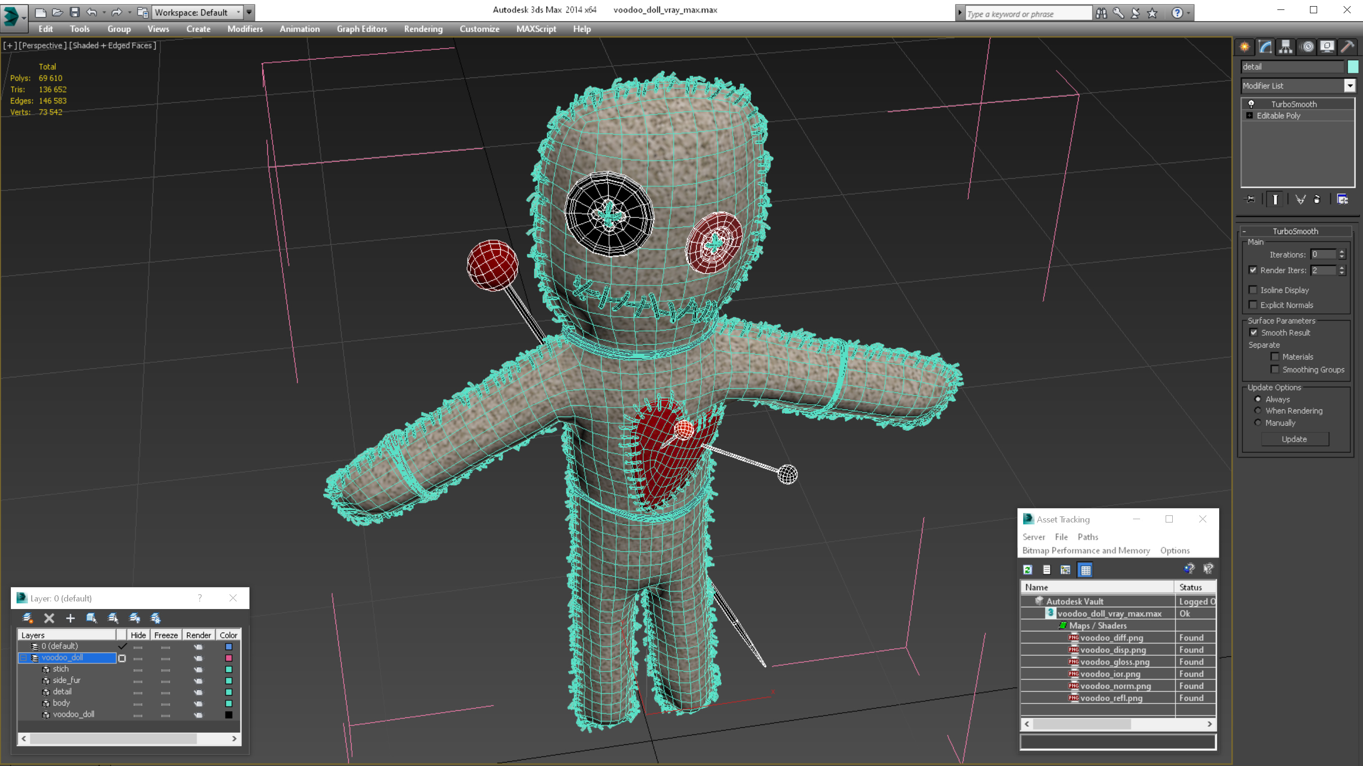1363x766 pixels.
Task: Undo the last action with the undo arrow
Action: pos(91,12)
